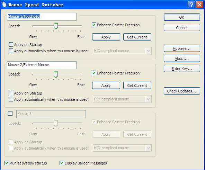Screen dimensions: 205x170
Task: Apply speed settings for Mouse 2/External Mouse
Action: point(106,86)
